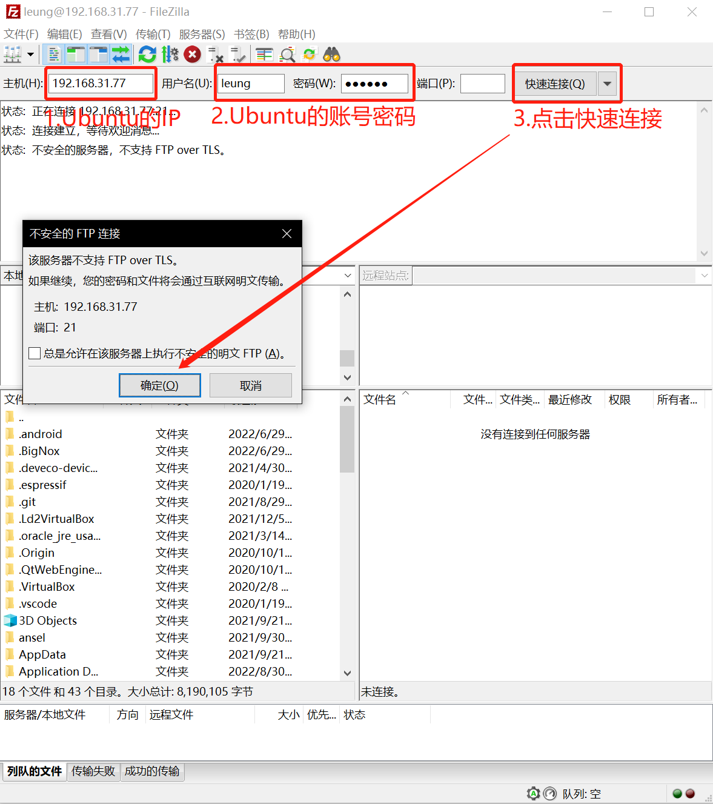Open the directory listing filters icon
This screenshot has width=713, height=804.
point(264,55)
